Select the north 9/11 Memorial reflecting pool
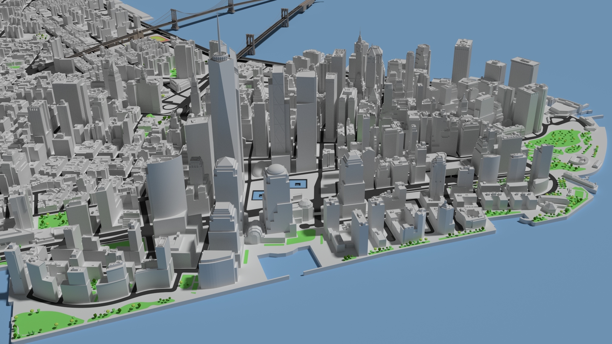The width and height of the screenshot is (612, 344). (x=298, y=185)
